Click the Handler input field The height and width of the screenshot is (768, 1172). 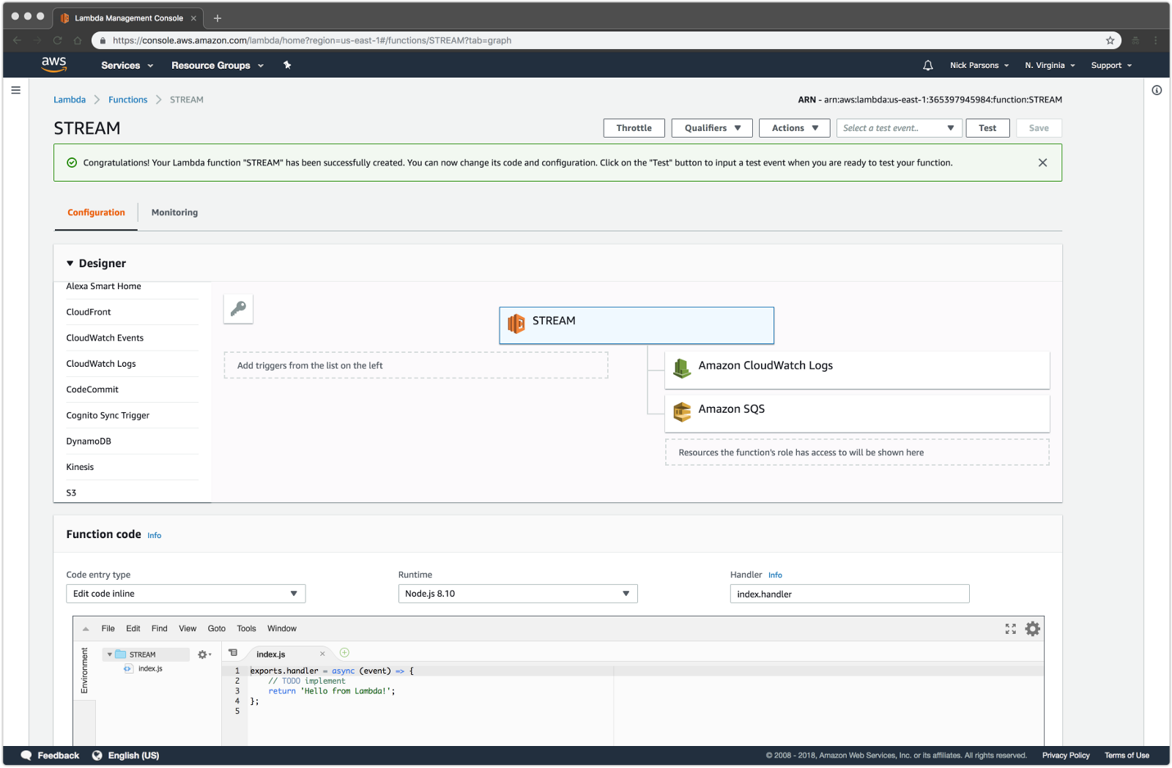849,594
